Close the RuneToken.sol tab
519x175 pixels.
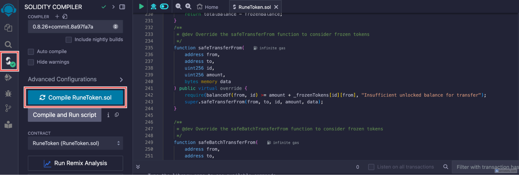click(x=276, y=7)
